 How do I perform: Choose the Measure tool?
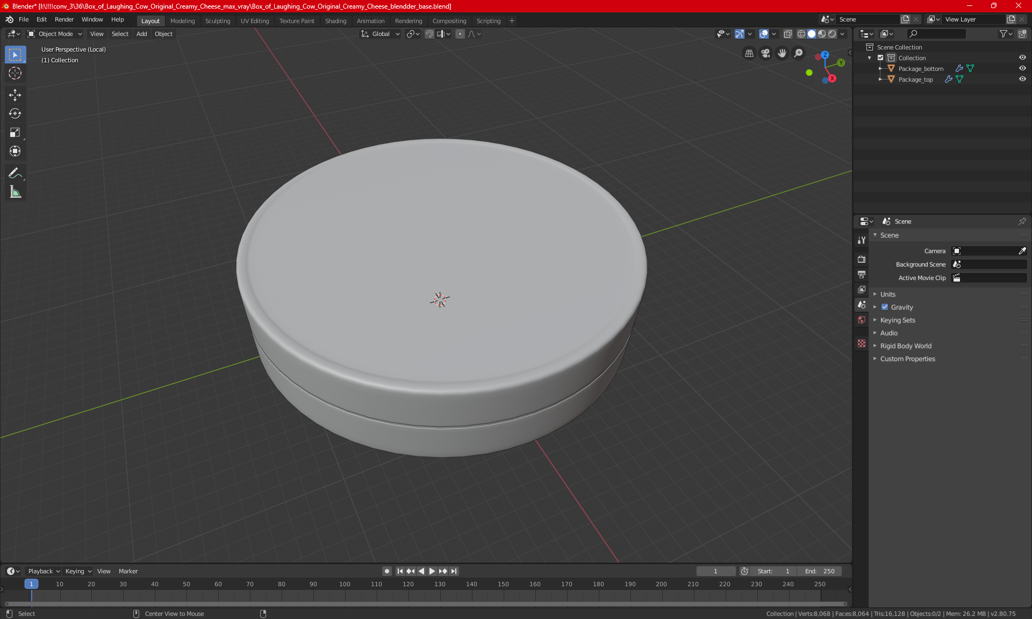click(15, 192)
